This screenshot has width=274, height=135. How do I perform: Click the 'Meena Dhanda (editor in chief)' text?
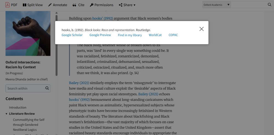click(27, 79)
